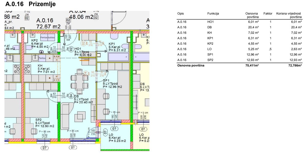Click the Funkcija column header
This screenshot has height=159, width=308.
coord(213,14)
